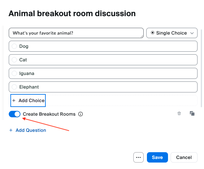204x169 pixels.
Task: Mark the Elephant radio button
Action: (14, 87)
